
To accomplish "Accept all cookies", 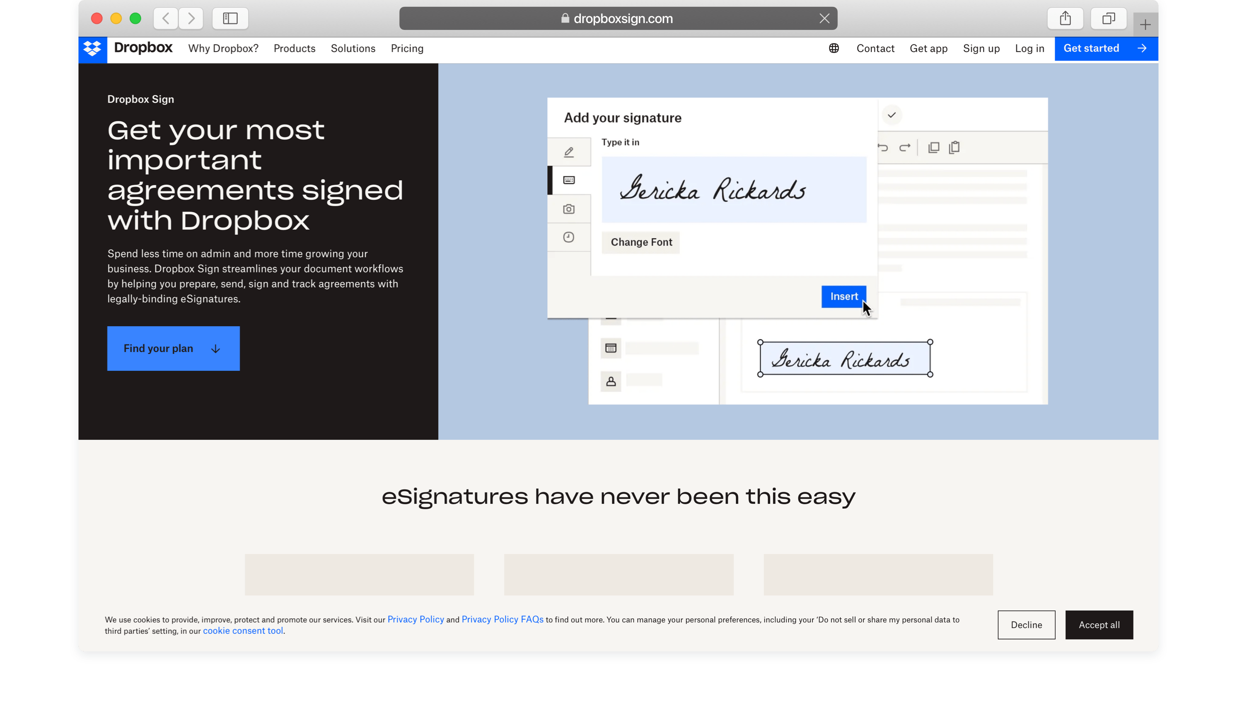I will [1098, 624].
